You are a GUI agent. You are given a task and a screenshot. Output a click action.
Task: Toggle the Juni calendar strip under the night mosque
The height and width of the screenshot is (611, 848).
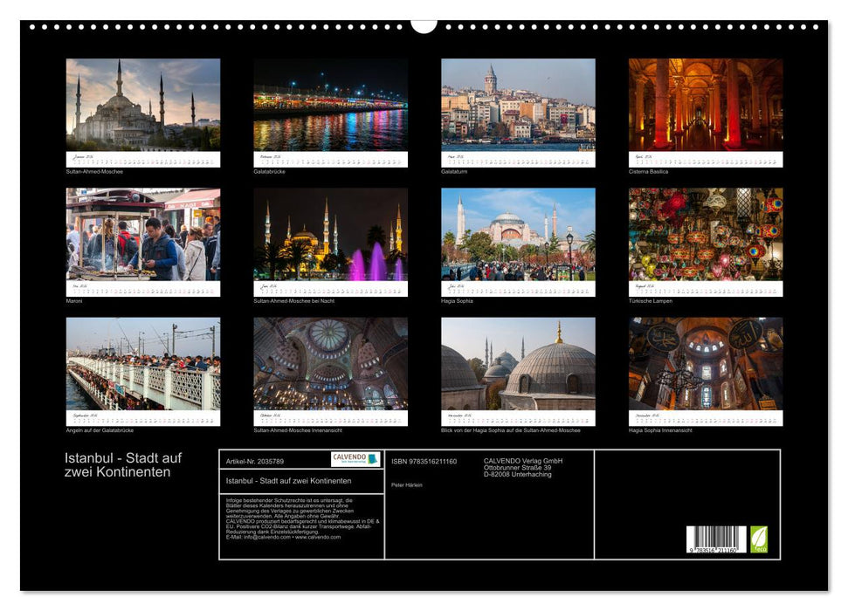[325, 288]
